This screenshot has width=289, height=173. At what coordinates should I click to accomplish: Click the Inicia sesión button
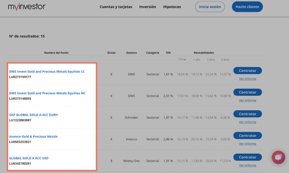[x=210, y=7]
